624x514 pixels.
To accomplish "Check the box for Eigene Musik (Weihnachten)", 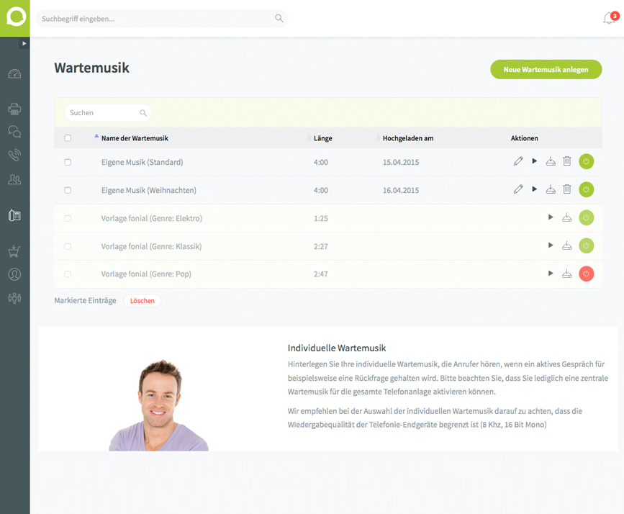I will (68, 190).
